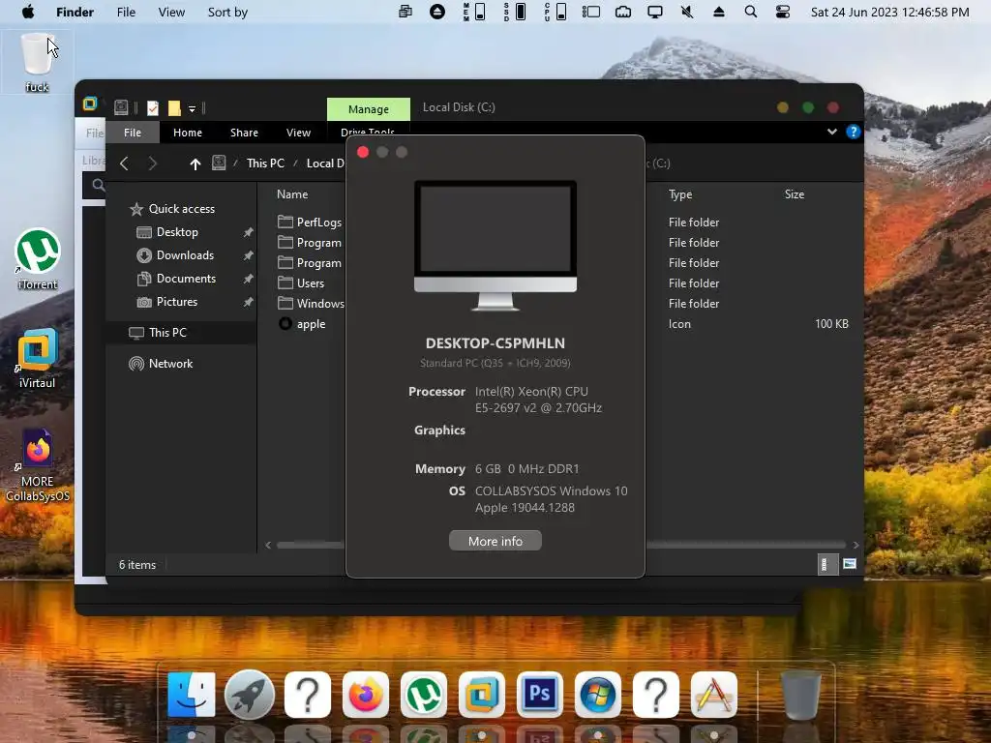Select Desktop in the sidebar
Viewport: 991px width, 743px height.
point(177,232)
